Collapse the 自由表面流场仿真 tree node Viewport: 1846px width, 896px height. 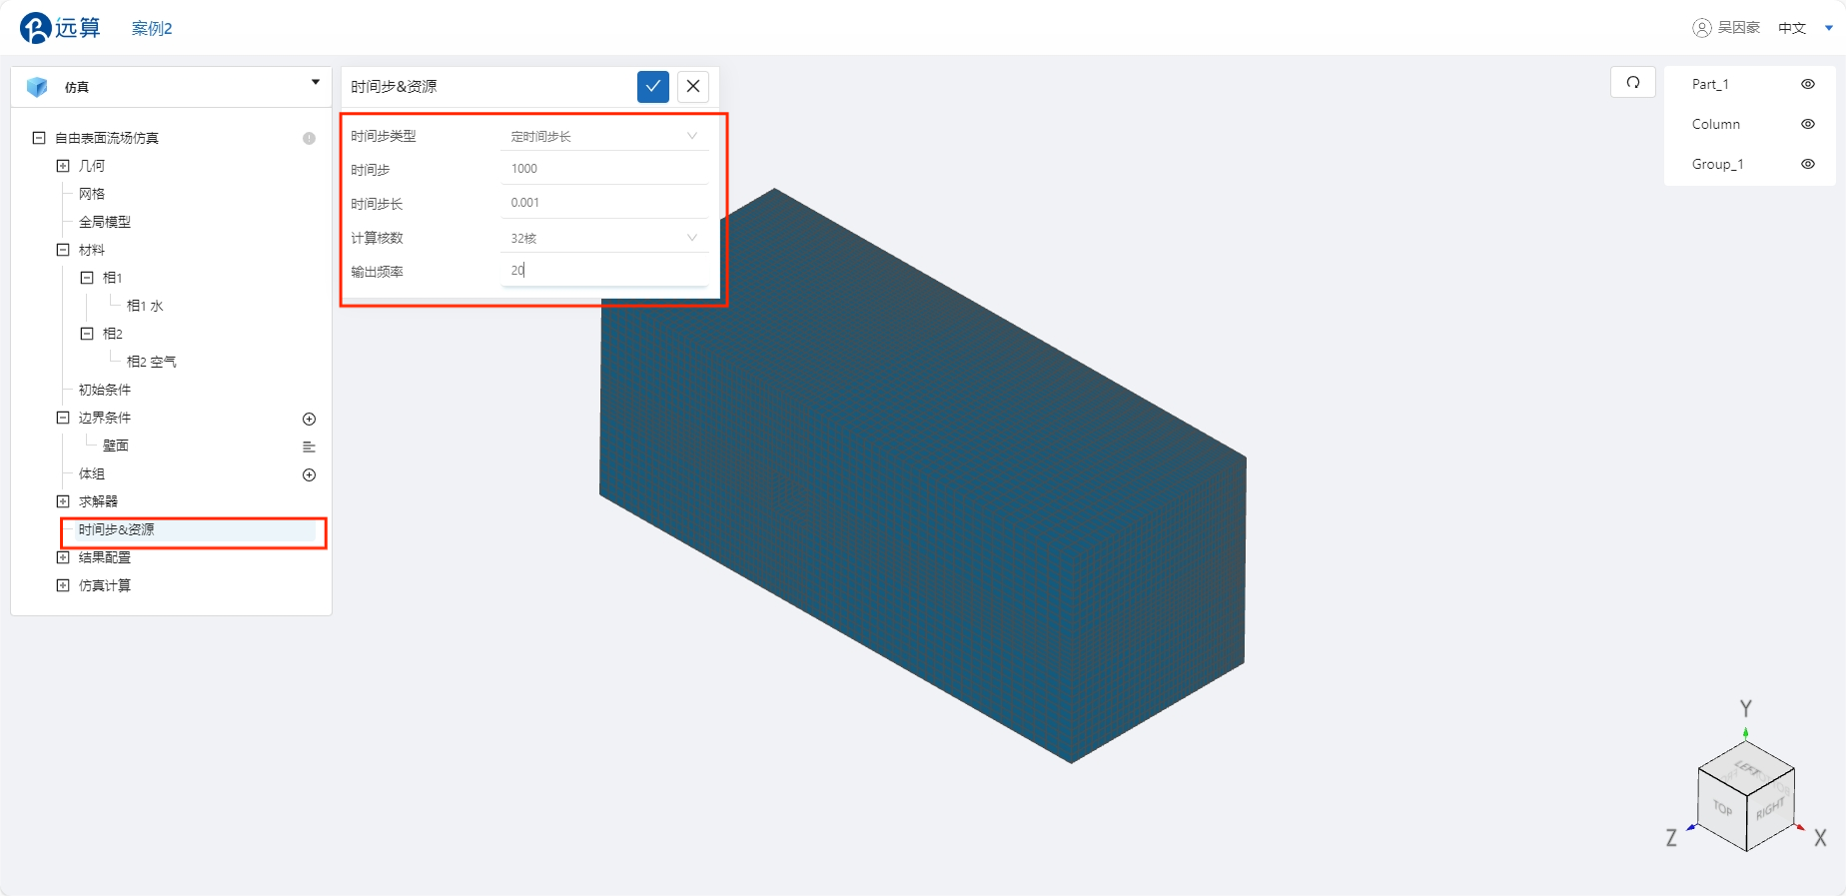(x=39, y=138)
